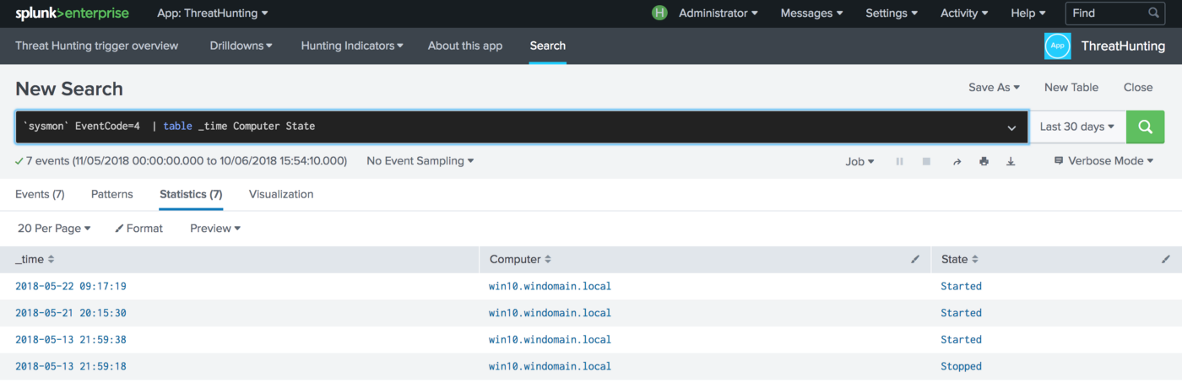Image resolution: width=1182 pixels, height=383 pixels.
Task: Click the New Table button
Action: point(1071,88)
